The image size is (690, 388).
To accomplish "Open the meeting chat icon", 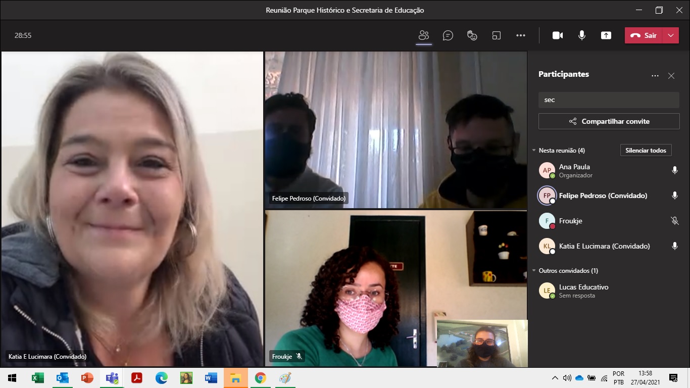I will pos(448,35).
